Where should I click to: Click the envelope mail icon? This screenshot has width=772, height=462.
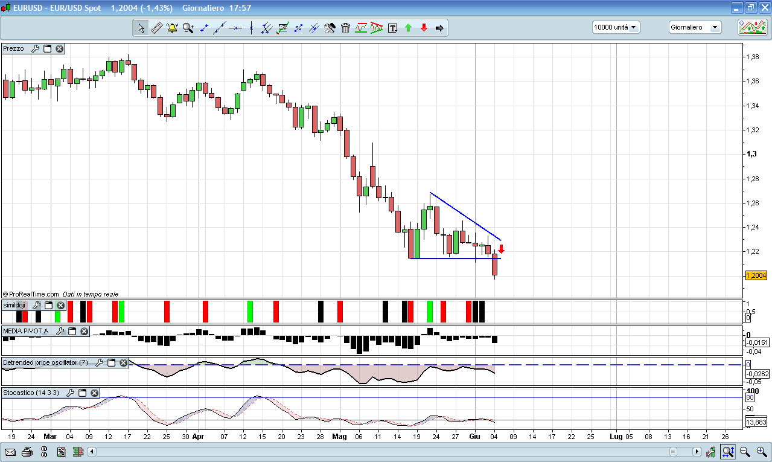pyautogui.click(x=10, y=452)
